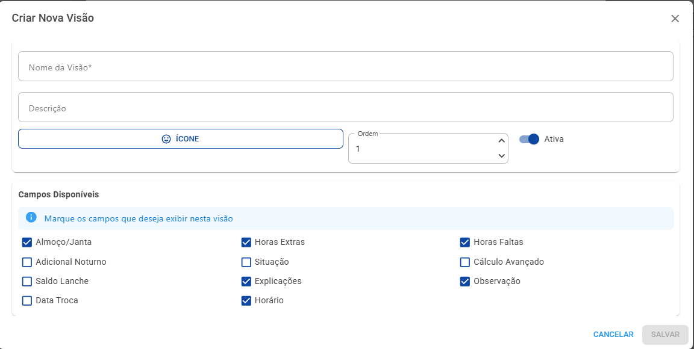This screenshot has height=349, width=694.
Task: Click the Descrição input field
Action: [x=346, y=107]
